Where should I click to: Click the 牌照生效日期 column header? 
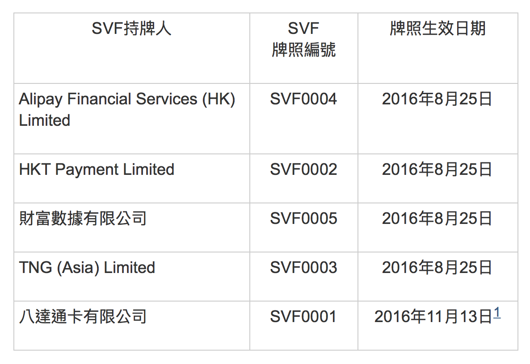(x=437, y=29)
